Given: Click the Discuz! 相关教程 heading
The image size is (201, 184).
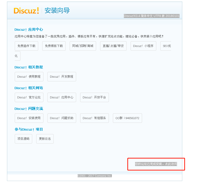Looking at the screenshot, I should click(x=29, y=67).
